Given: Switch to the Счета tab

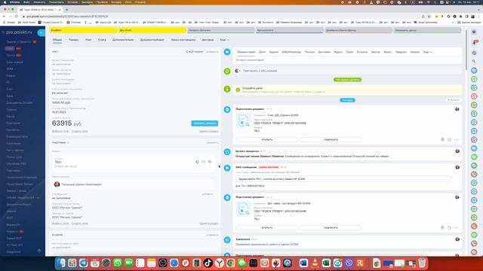Looking at the screenshot, I should point(102,40).
